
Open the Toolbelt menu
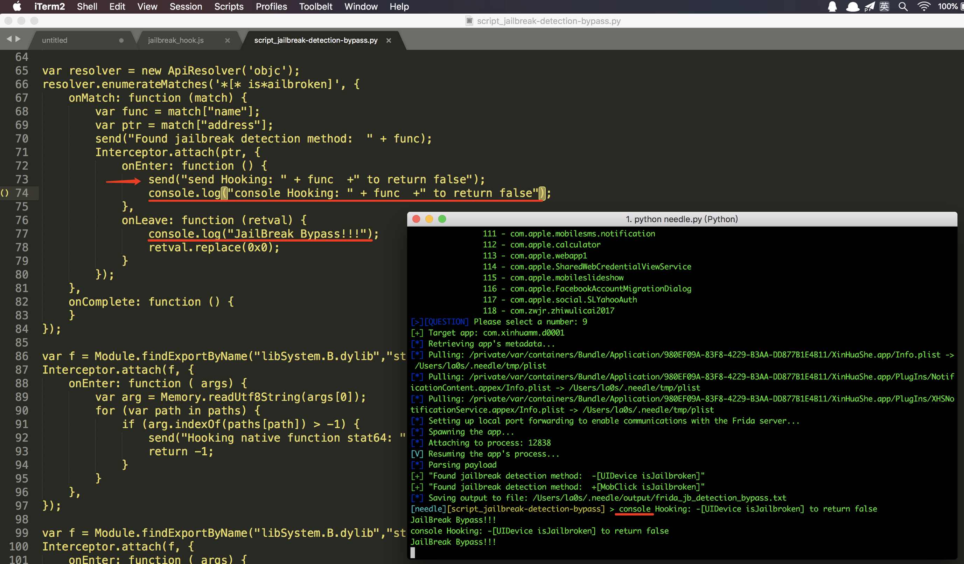315,7
